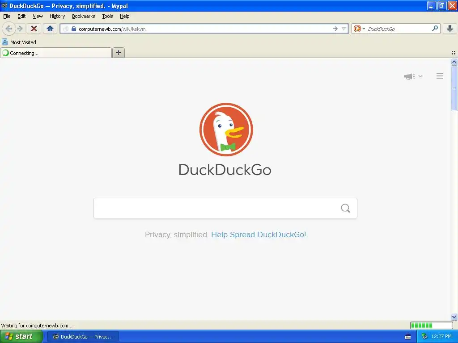Open the Bookmarks menu
The height and width of the screenshot is (343, 458).
tap(83, 16)
